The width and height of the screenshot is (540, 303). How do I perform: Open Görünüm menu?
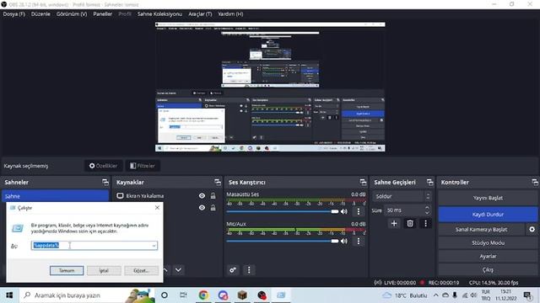(72, 14)
